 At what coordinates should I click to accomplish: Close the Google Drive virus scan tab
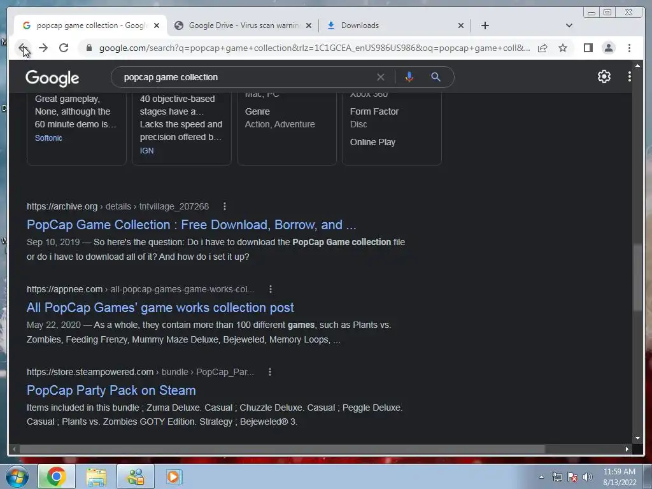309,25
